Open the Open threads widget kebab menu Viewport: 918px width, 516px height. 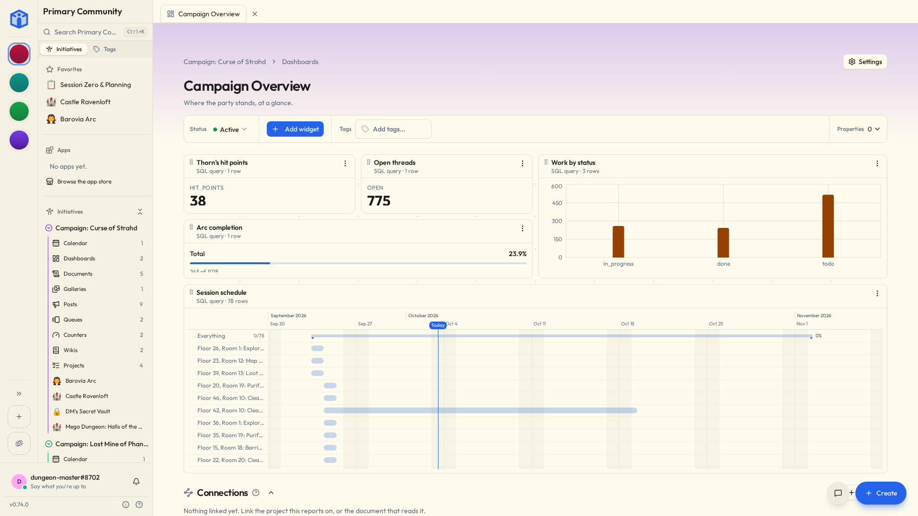coord(523,163)
